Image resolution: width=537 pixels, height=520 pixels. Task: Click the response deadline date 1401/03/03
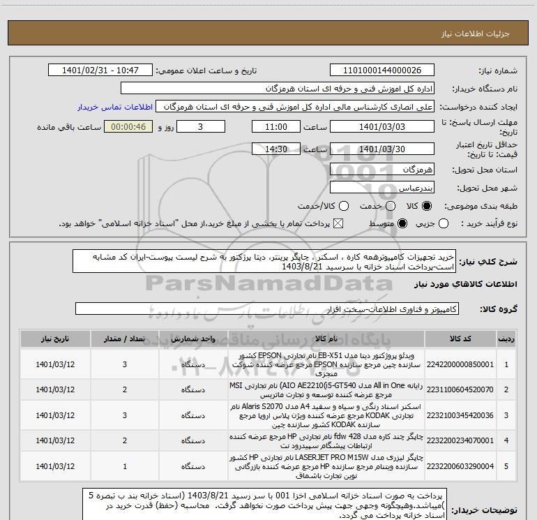click(x=382, y=127)
